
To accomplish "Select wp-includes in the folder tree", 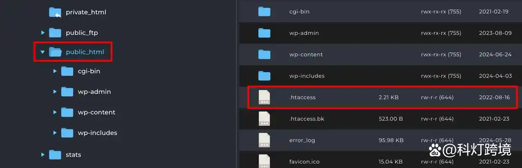I will pyautogui.click(x=98, y=133).
